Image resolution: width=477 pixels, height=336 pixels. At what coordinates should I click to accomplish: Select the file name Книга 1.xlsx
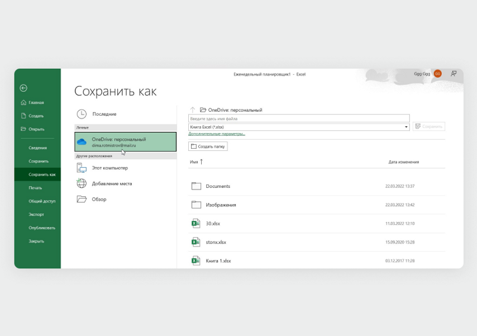tap(218, 261)
